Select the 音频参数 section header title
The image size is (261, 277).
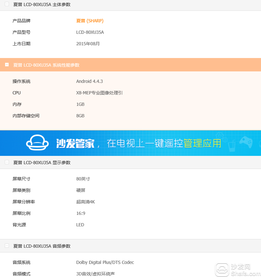(42, 246)
